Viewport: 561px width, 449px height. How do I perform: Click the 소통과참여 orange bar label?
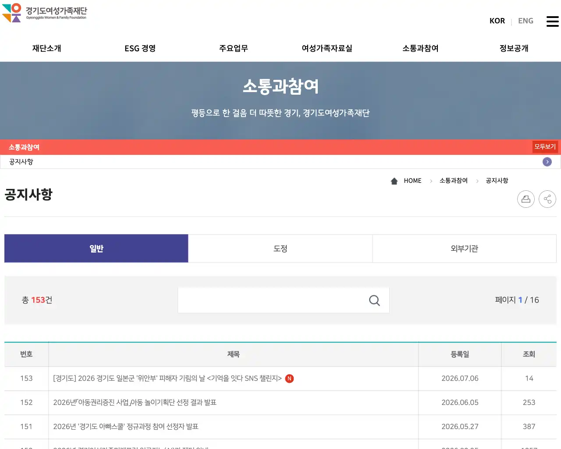[24, 147]
